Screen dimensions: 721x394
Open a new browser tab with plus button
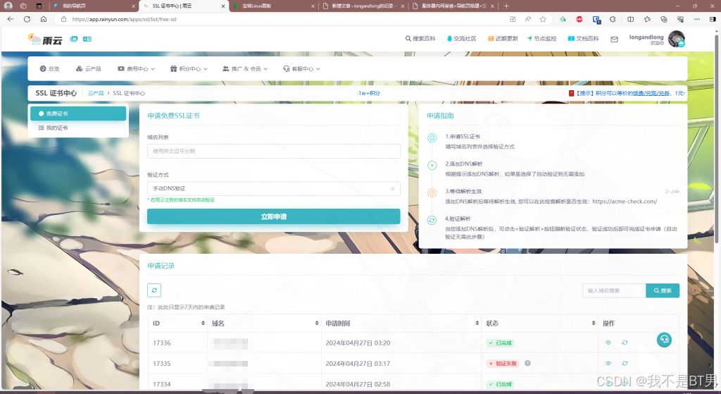(x=506, y=6)
